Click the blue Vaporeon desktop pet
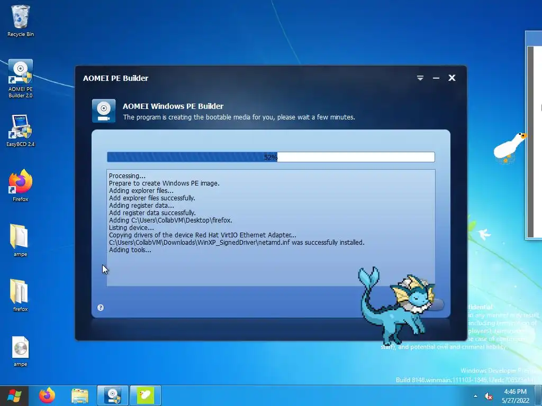This screenshot has height=406, width=542. [396, 306]
